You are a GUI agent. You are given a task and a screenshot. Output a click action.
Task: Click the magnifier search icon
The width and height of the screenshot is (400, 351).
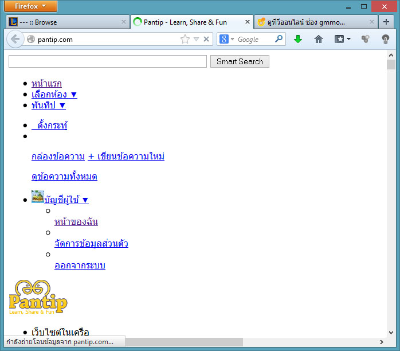279,39
